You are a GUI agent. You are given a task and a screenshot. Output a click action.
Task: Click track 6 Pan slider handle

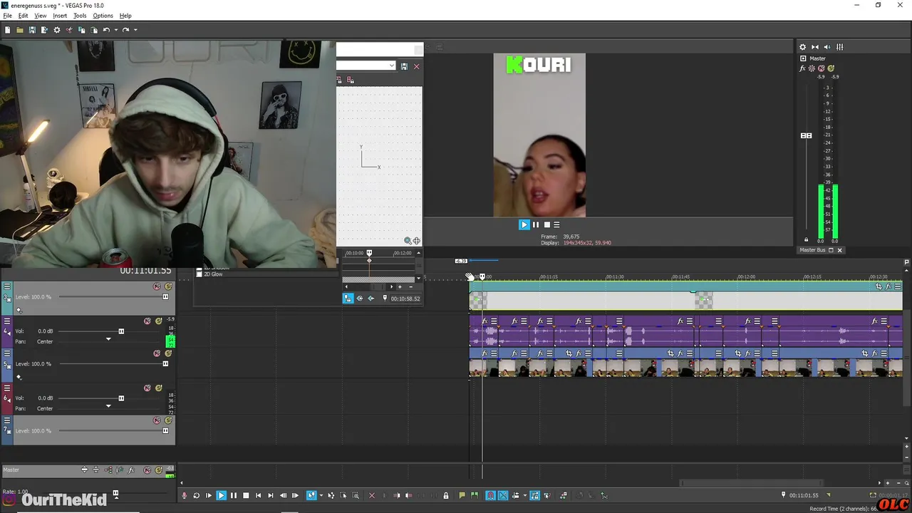tap(108, 406)
